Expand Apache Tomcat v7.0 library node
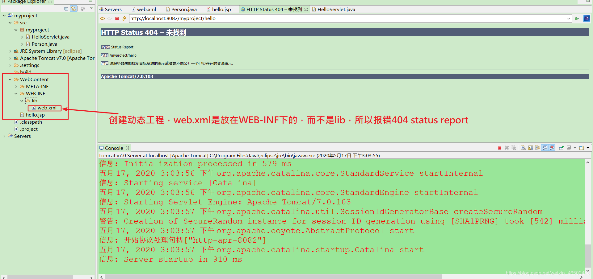This screenshot has height=279, width=593. click(10, 58)
